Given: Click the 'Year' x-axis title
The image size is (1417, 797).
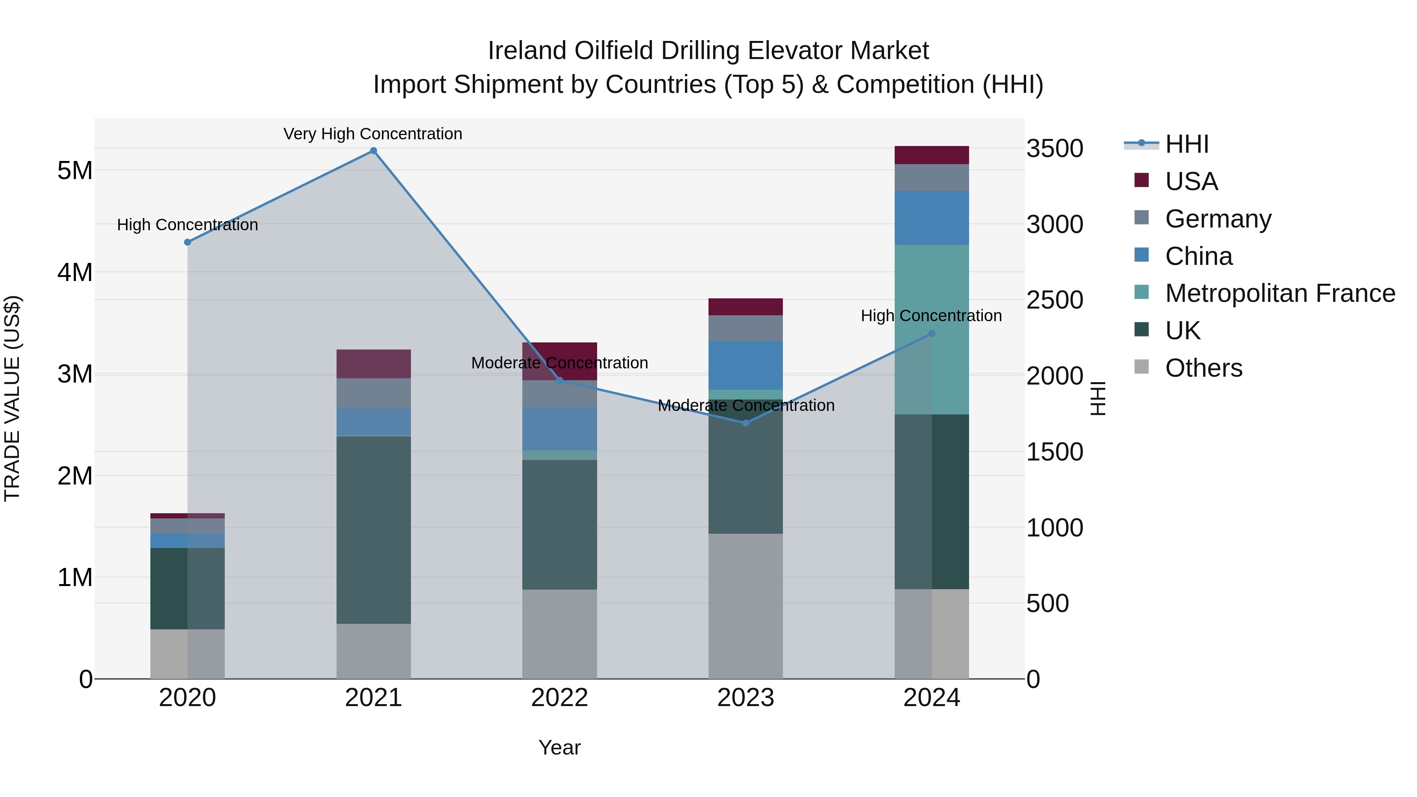Looking at the screenshot, I should (559, 747).
